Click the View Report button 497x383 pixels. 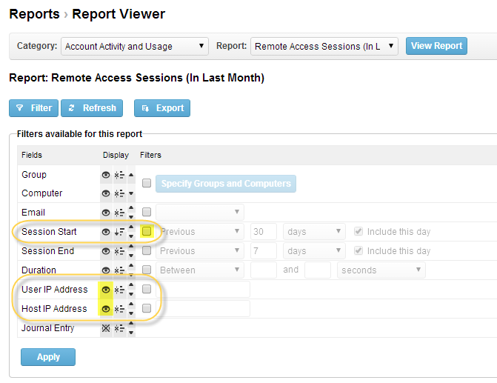click(436, 46)
